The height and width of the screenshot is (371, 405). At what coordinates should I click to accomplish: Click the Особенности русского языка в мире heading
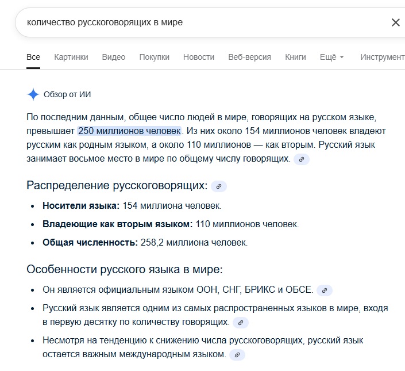125,269
